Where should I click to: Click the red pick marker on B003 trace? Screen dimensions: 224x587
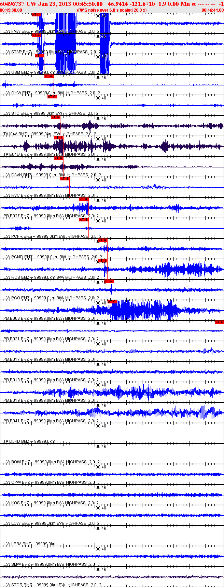pyautogui.click(x=112, y=301)
